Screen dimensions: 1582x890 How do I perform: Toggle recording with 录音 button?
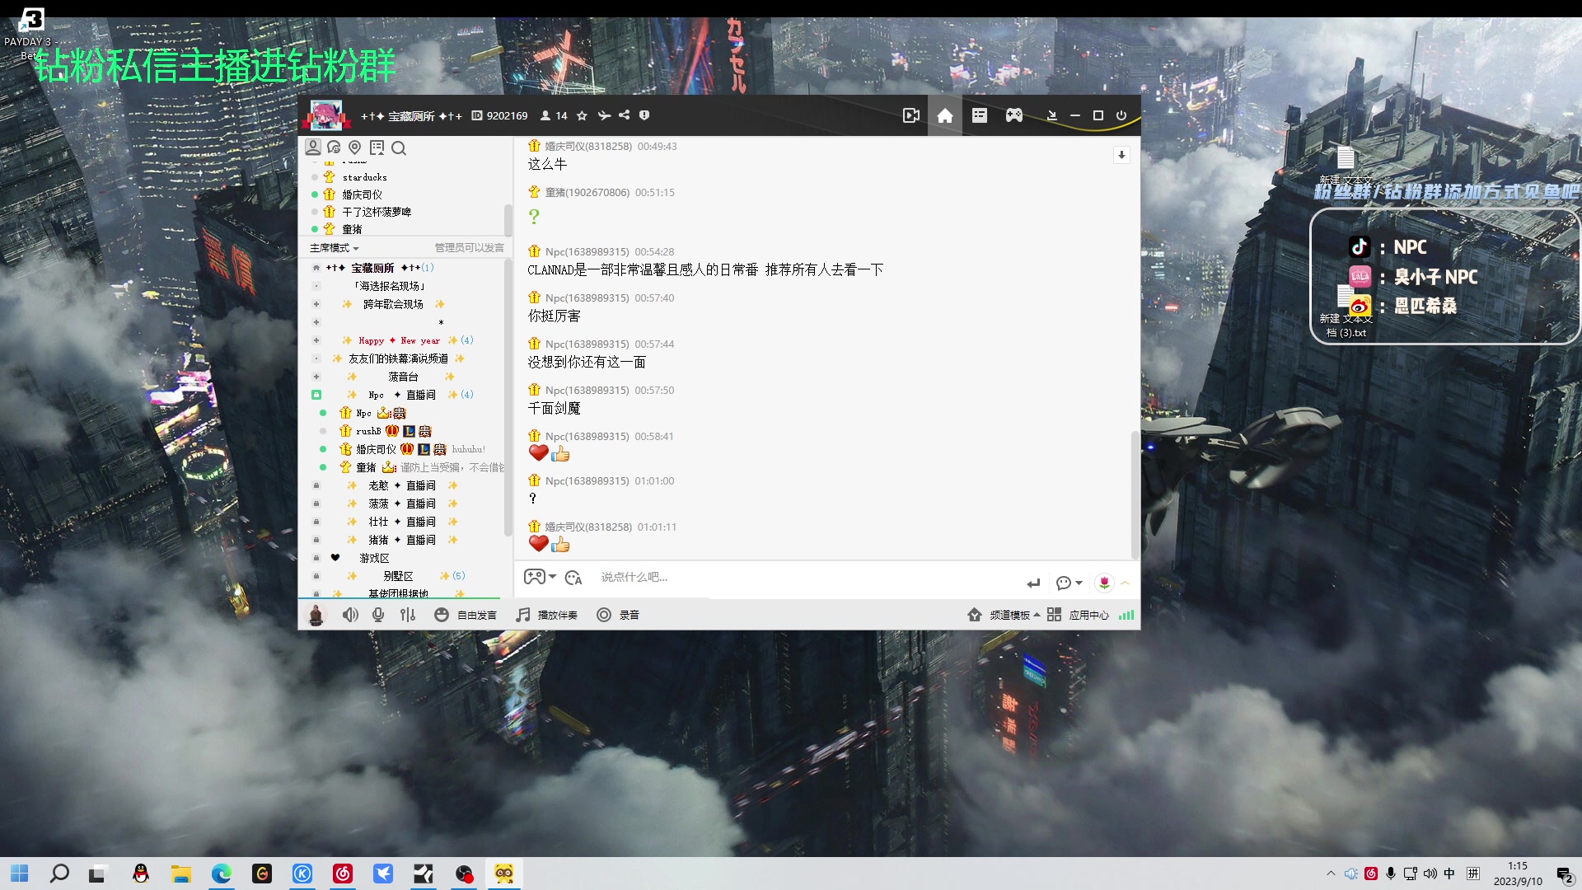[x=618, y=615]
